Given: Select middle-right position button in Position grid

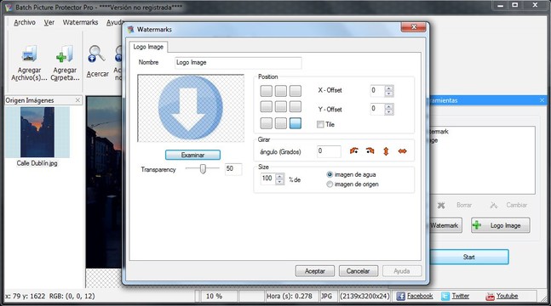Looking at the screenshot, I should (296, 106).
